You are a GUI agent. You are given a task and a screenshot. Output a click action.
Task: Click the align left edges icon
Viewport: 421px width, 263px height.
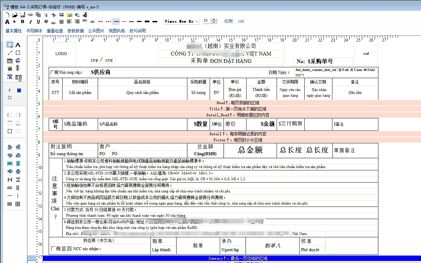pyautogui.click(x=10, y=147)
